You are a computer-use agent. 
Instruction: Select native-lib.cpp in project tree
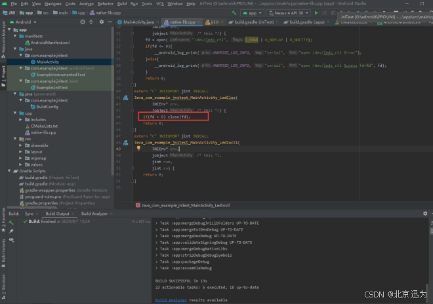click(x=41, y=133)
